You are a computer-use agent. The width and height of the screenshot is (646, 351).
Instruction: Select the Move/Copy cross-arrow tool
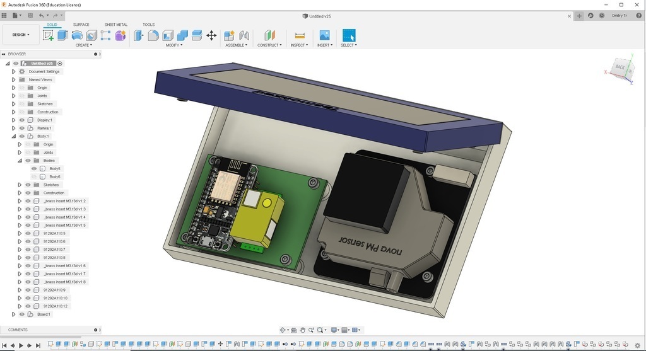point(211,35)
